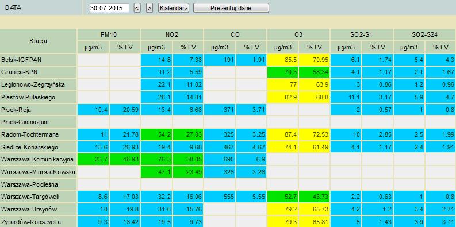Click the SO2-S1 column header
456x227 pixels.
(x=362, y=34)
